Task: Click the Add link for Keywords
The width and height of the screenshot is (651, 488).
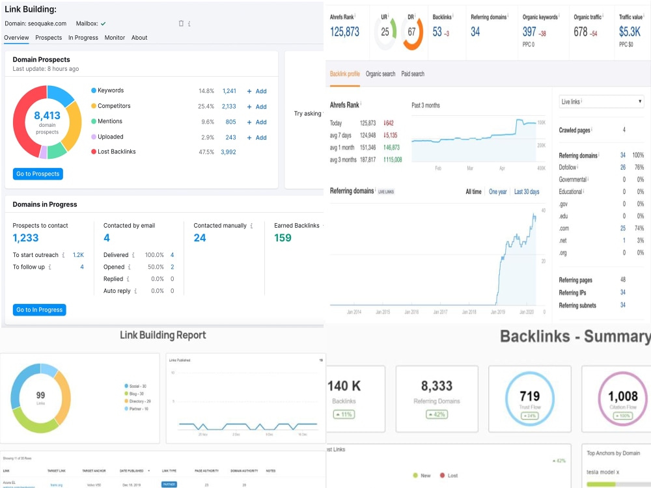Action: pyautogui.click(x=261, y=91)
